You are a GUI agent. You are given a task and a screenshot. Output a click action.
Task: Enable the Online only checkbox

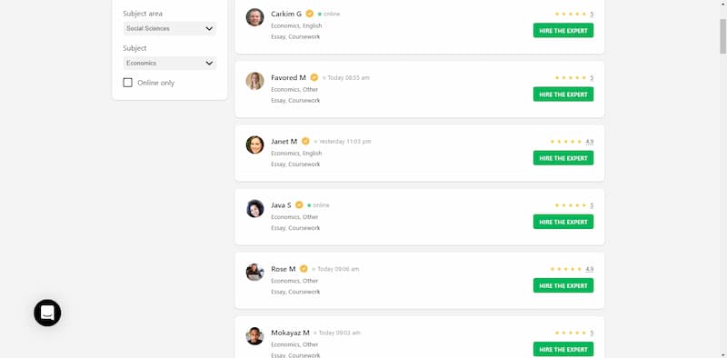[127, 83]
